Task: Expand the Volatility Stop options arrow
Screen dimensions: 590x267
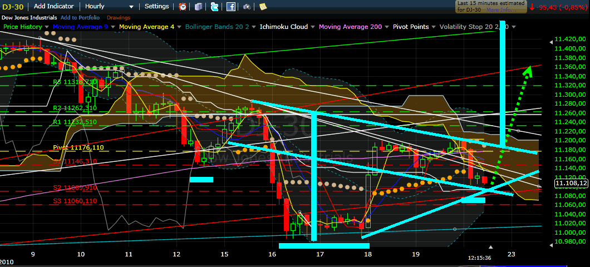Action: click(x=514, y=27)
